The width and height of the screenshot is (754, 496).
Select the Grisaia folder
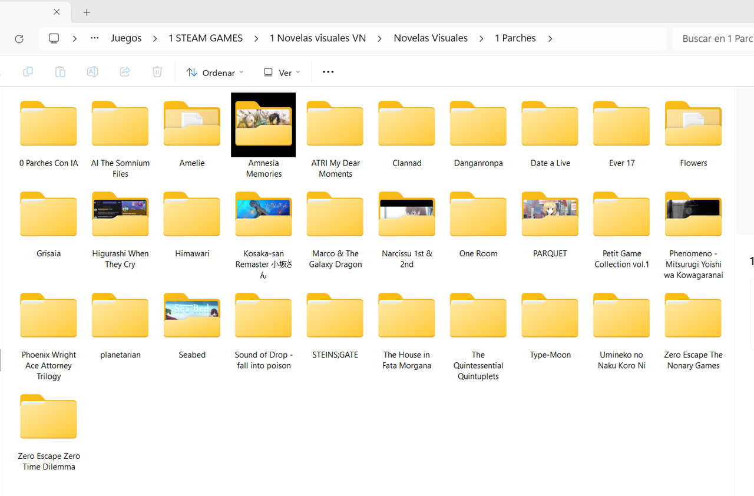pyautogui.click(x=48, y=214)
